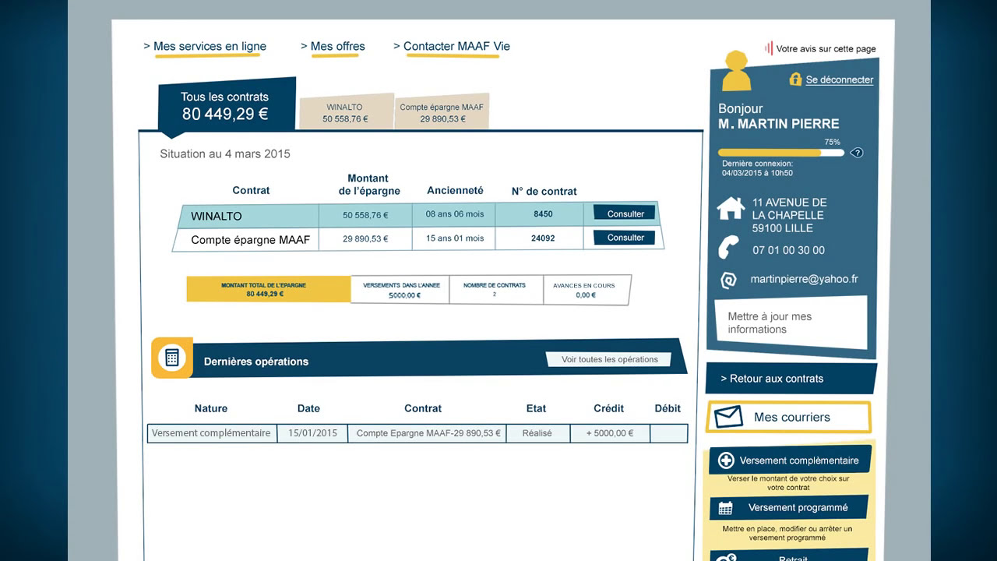The width and height of the screenshot is (997, 561).
Task: Click the 50 558,76 € table cell
Action: pyautogui.click(x=365, y=215)
